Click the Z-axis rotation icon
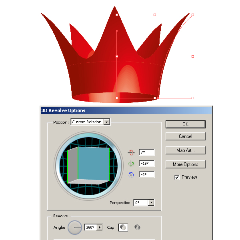 tap(131, 175)
